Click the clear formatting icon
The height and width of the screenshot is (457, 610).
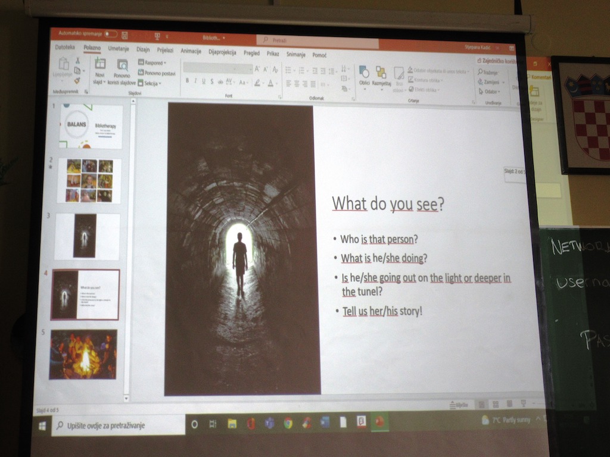pos(275,70)
